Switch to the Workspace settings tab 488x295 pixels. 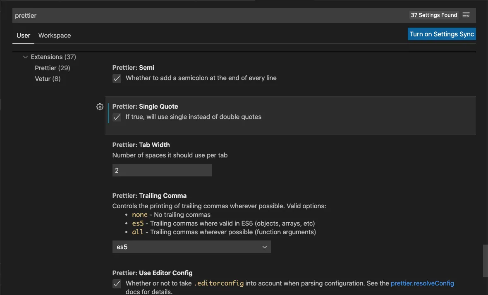click(55, 36)
